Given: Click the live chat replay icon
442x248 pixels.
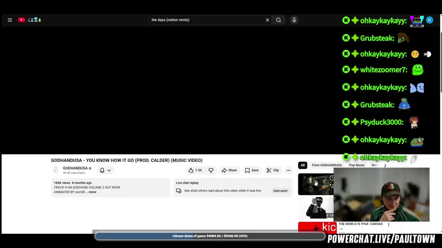Looking at the screenshot, I should point(179,191).
